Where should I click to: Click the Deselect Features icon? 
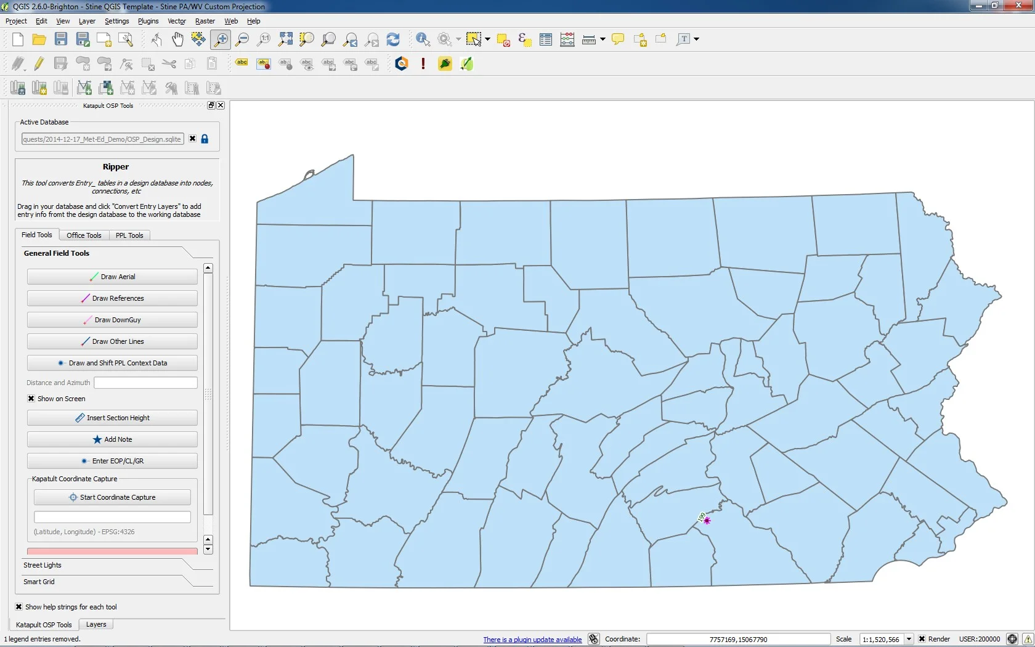point(503,39)
